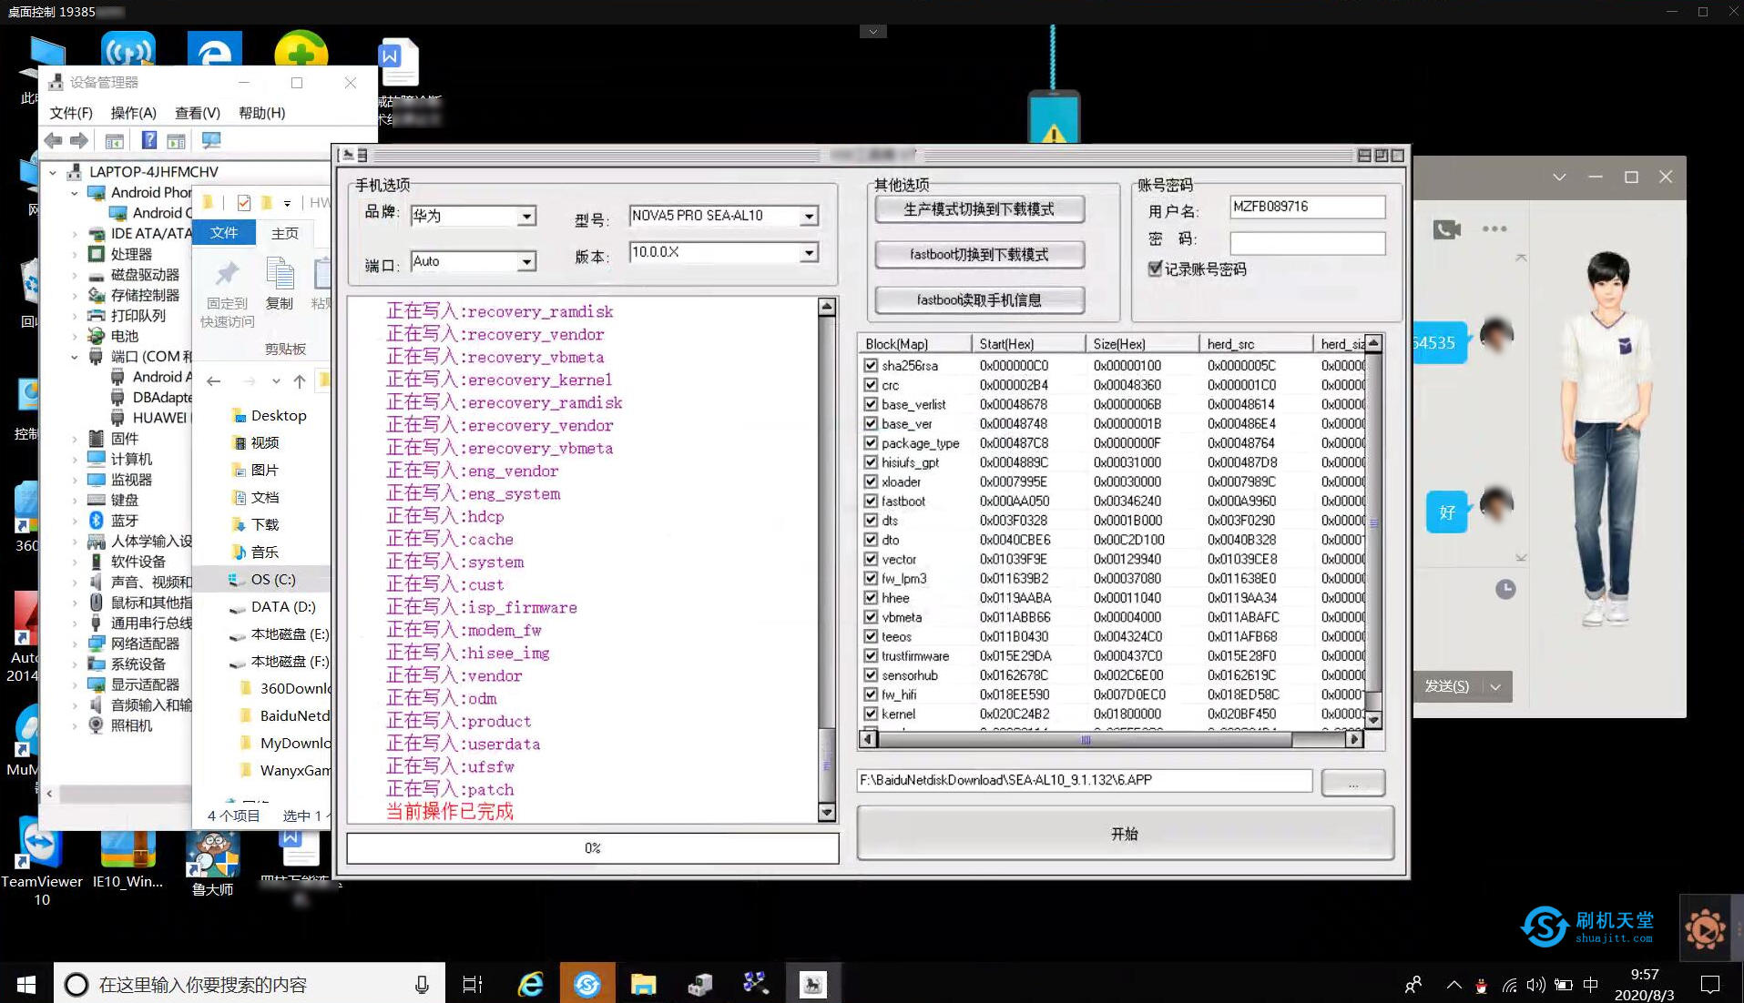Open the dropdown arrow beside 发送(S)
Screen dimensions: 1744x1003
point(1495,686)
